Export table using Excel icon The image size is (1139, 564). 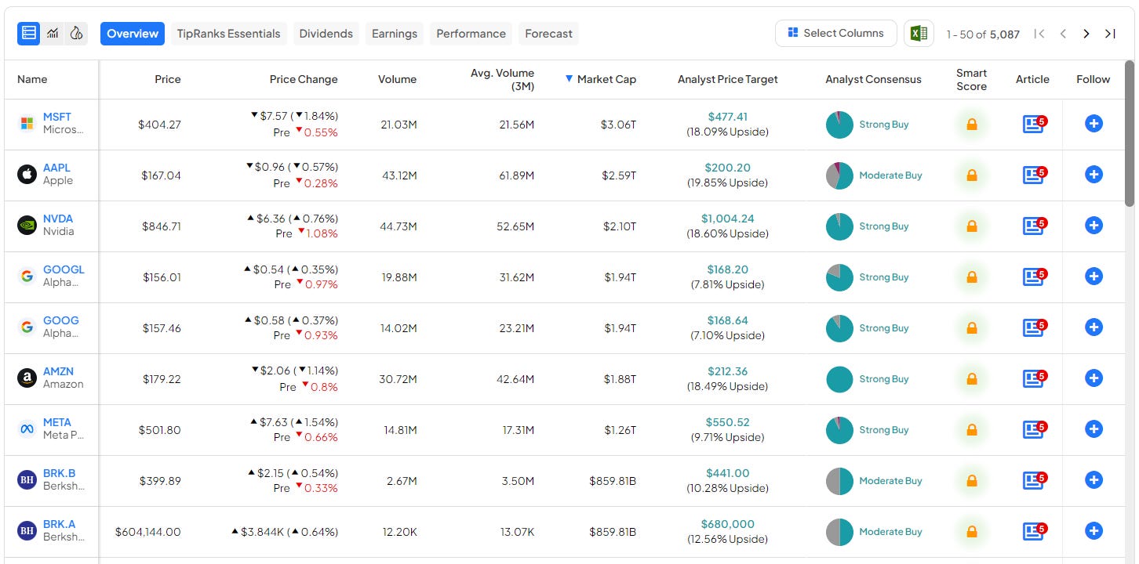919,33
